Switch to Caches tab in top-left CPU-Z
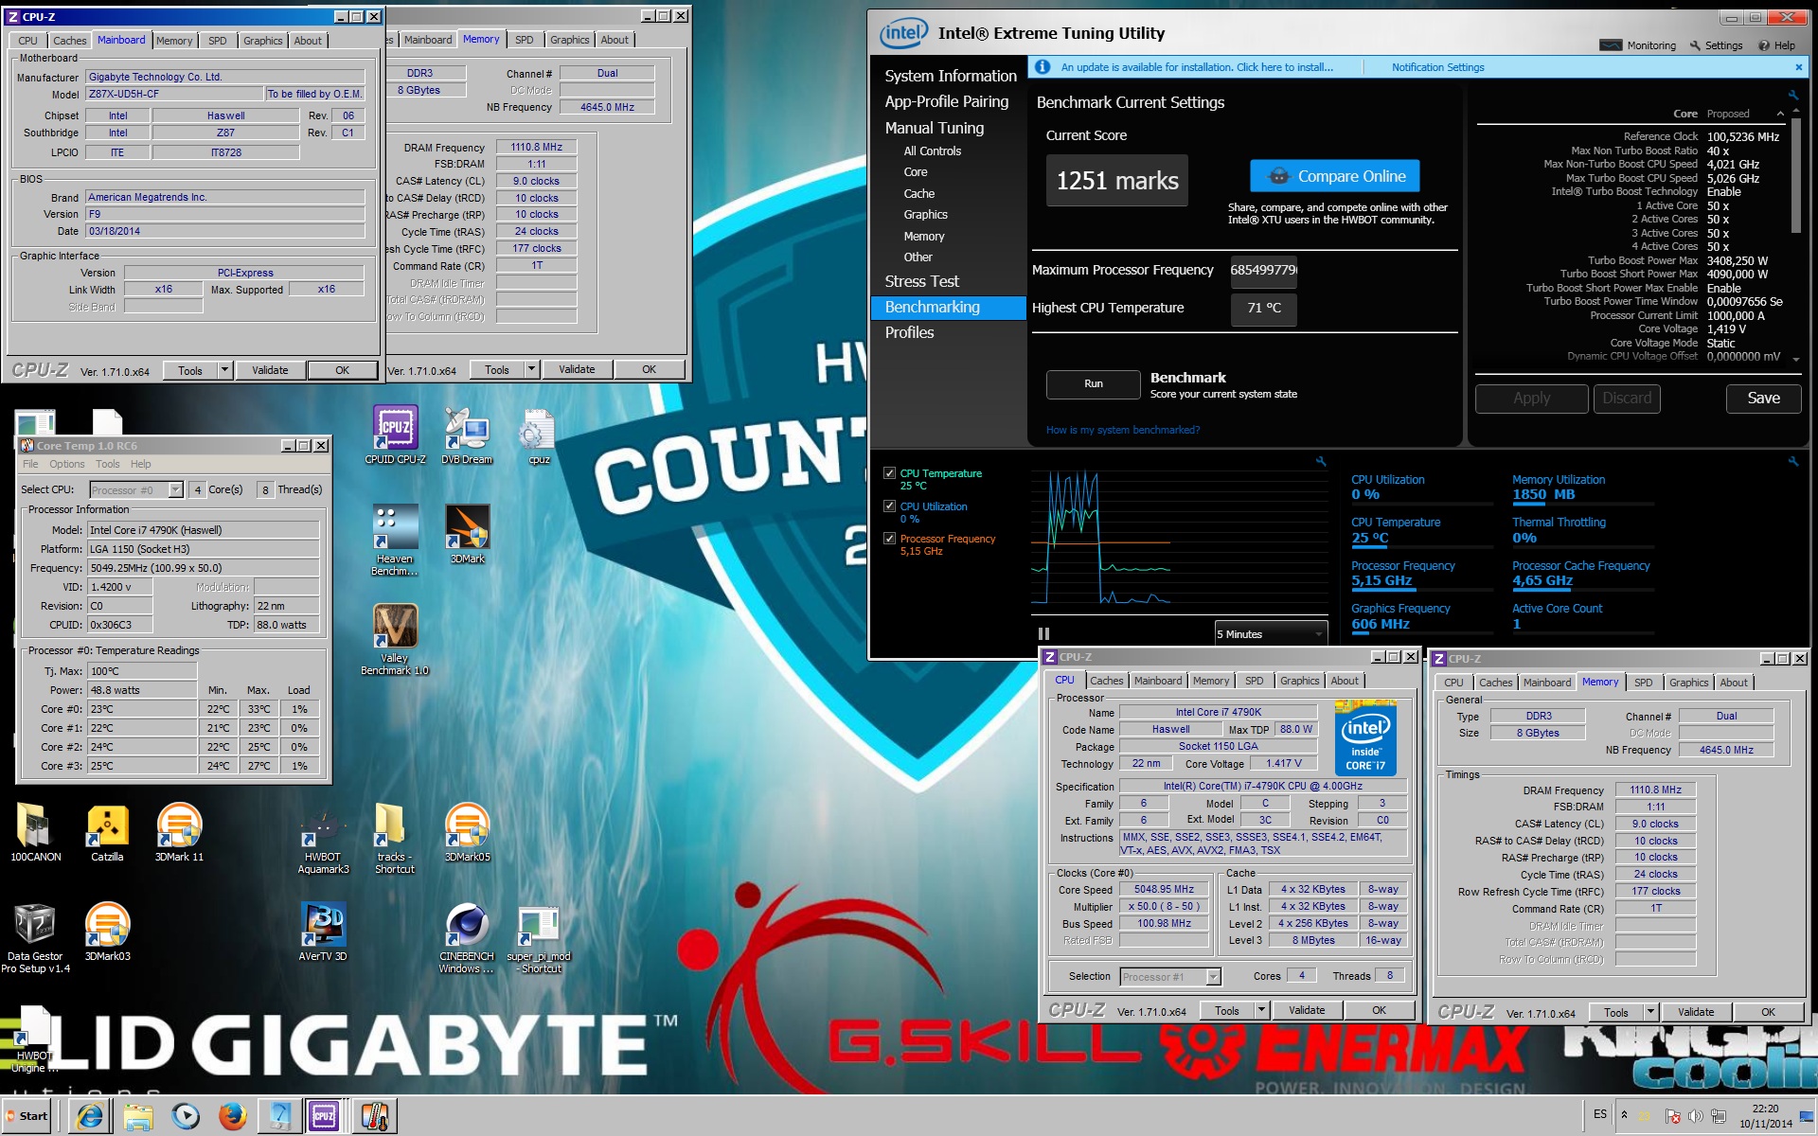This screenshot has height=1136, width=1818. (69, 41)
